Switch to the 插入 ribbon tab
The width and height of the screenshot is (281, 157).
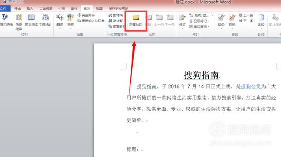tap(30, 9)
